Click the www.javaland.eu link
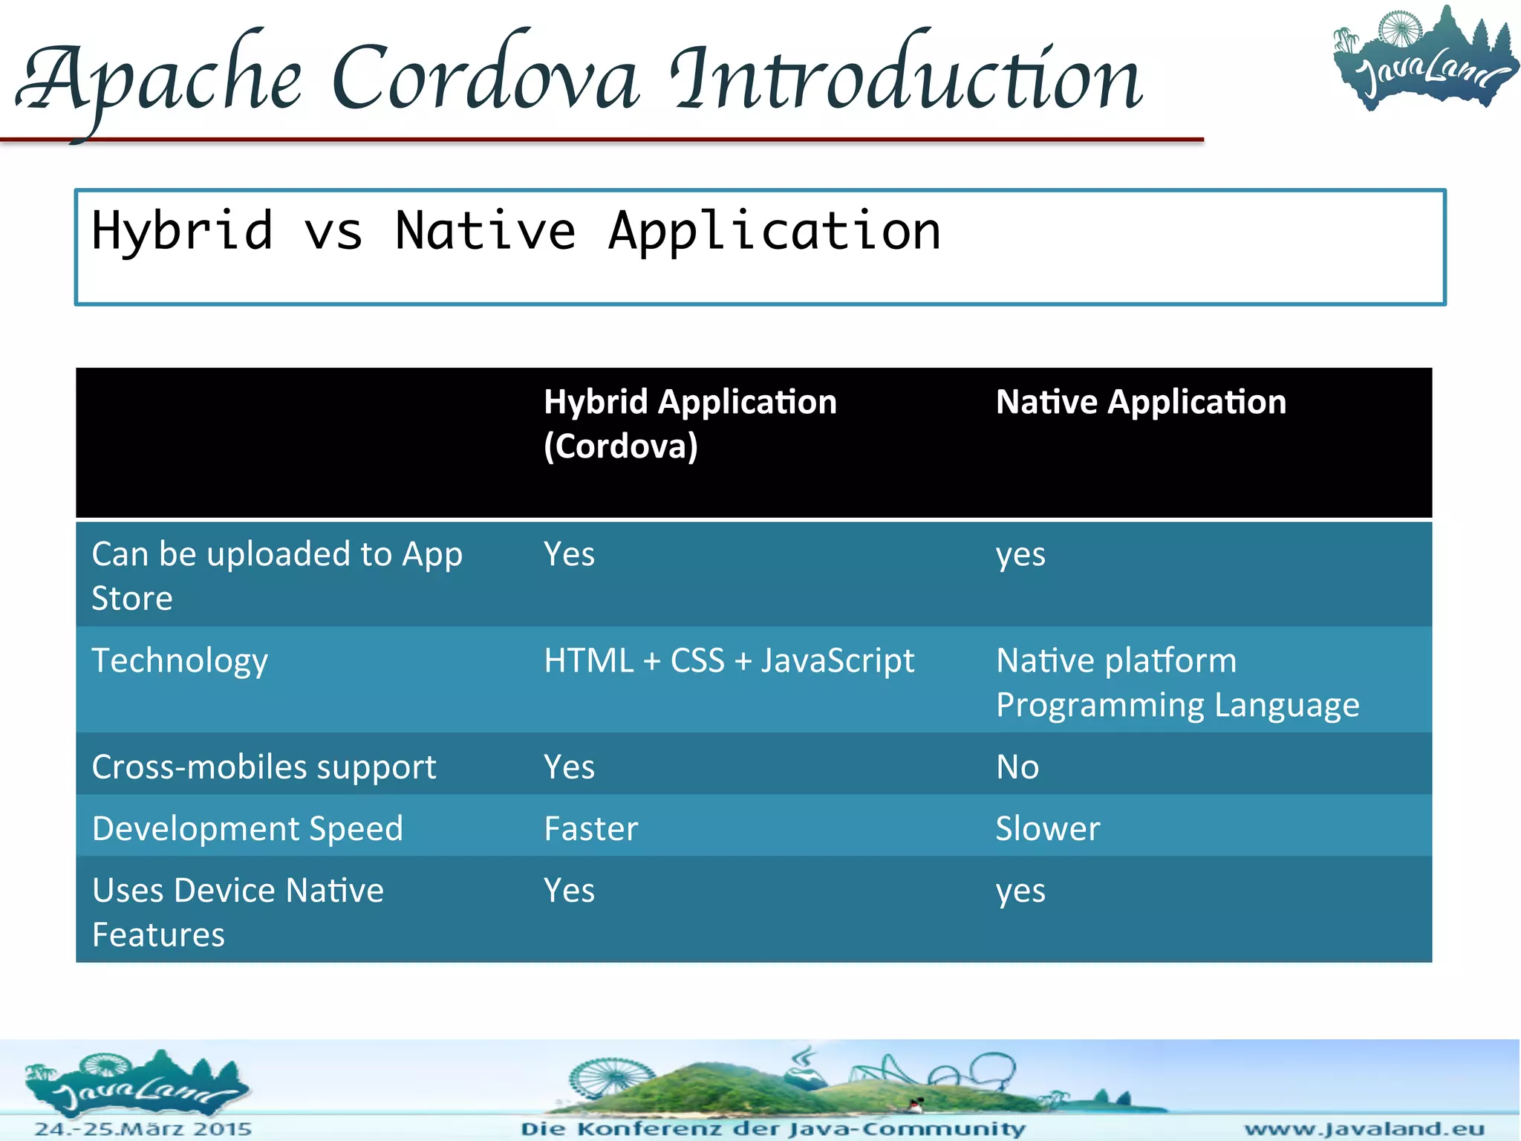This screenshot has height=1141, width=1521. [1364, 1129]
